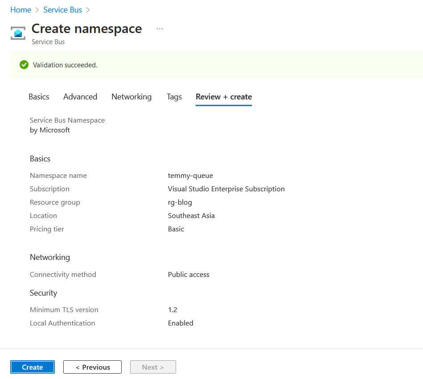Click the Service Bus Namespace label
Screen dimensions: 423x379
pos(67,120)
